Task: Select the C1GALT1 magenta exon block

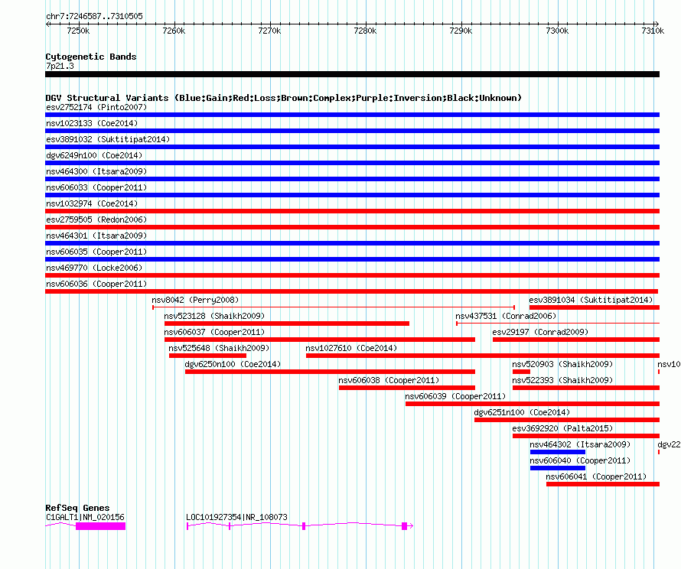Action: 101,526
